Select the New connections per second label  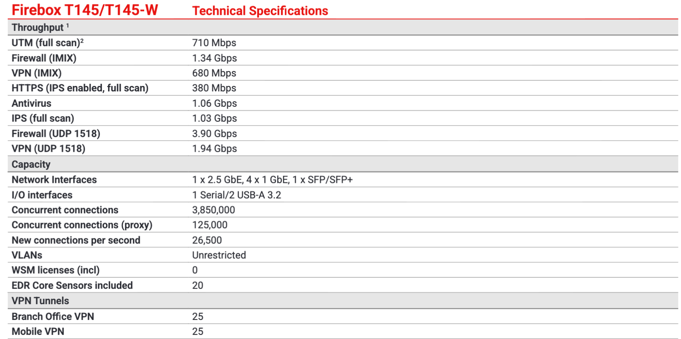coord(76,240)
